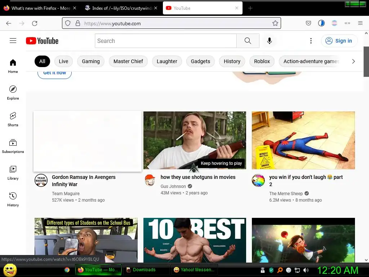Click The Meme Sheep channel avatar
Image resolution: width=369 pixels, height=277 pixels.
(258, 180)
